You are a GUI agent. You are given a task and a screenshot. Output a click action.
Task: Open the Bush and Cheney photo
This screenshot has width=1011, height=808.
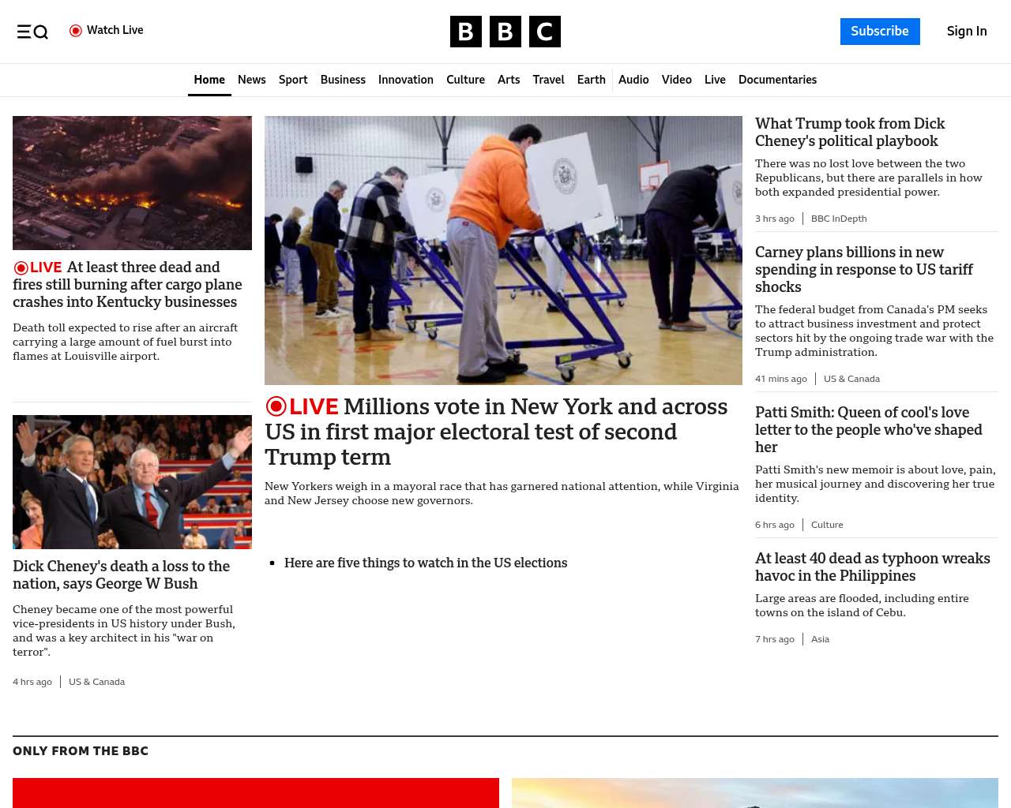click(x=132, y=481)
